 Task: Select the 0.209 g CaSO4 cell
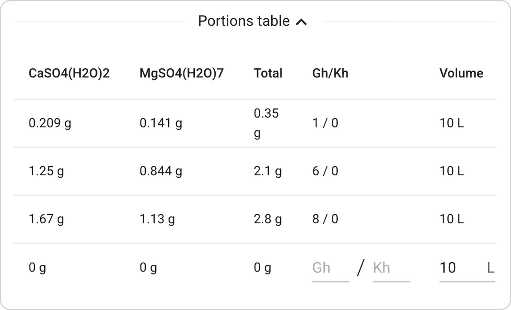coord(50,123)
